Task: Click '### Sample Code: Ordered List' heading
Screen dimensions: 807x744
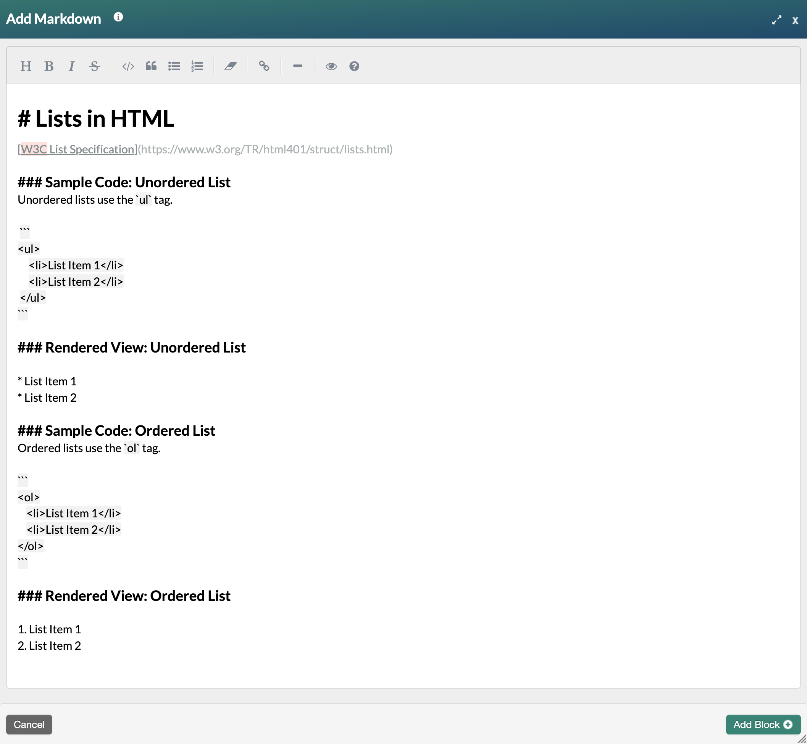Action: click(116, 431)
